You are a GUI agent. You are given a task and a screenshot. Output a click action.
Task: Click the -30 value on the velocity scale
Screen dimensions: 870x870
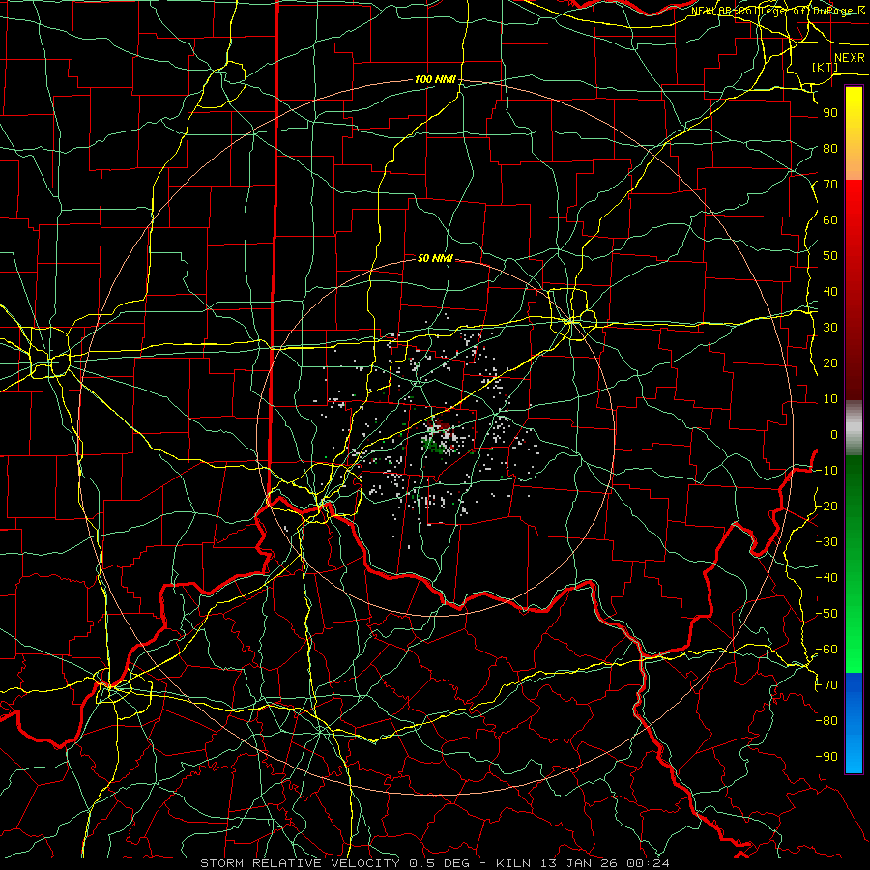click(x=826, y=542)
